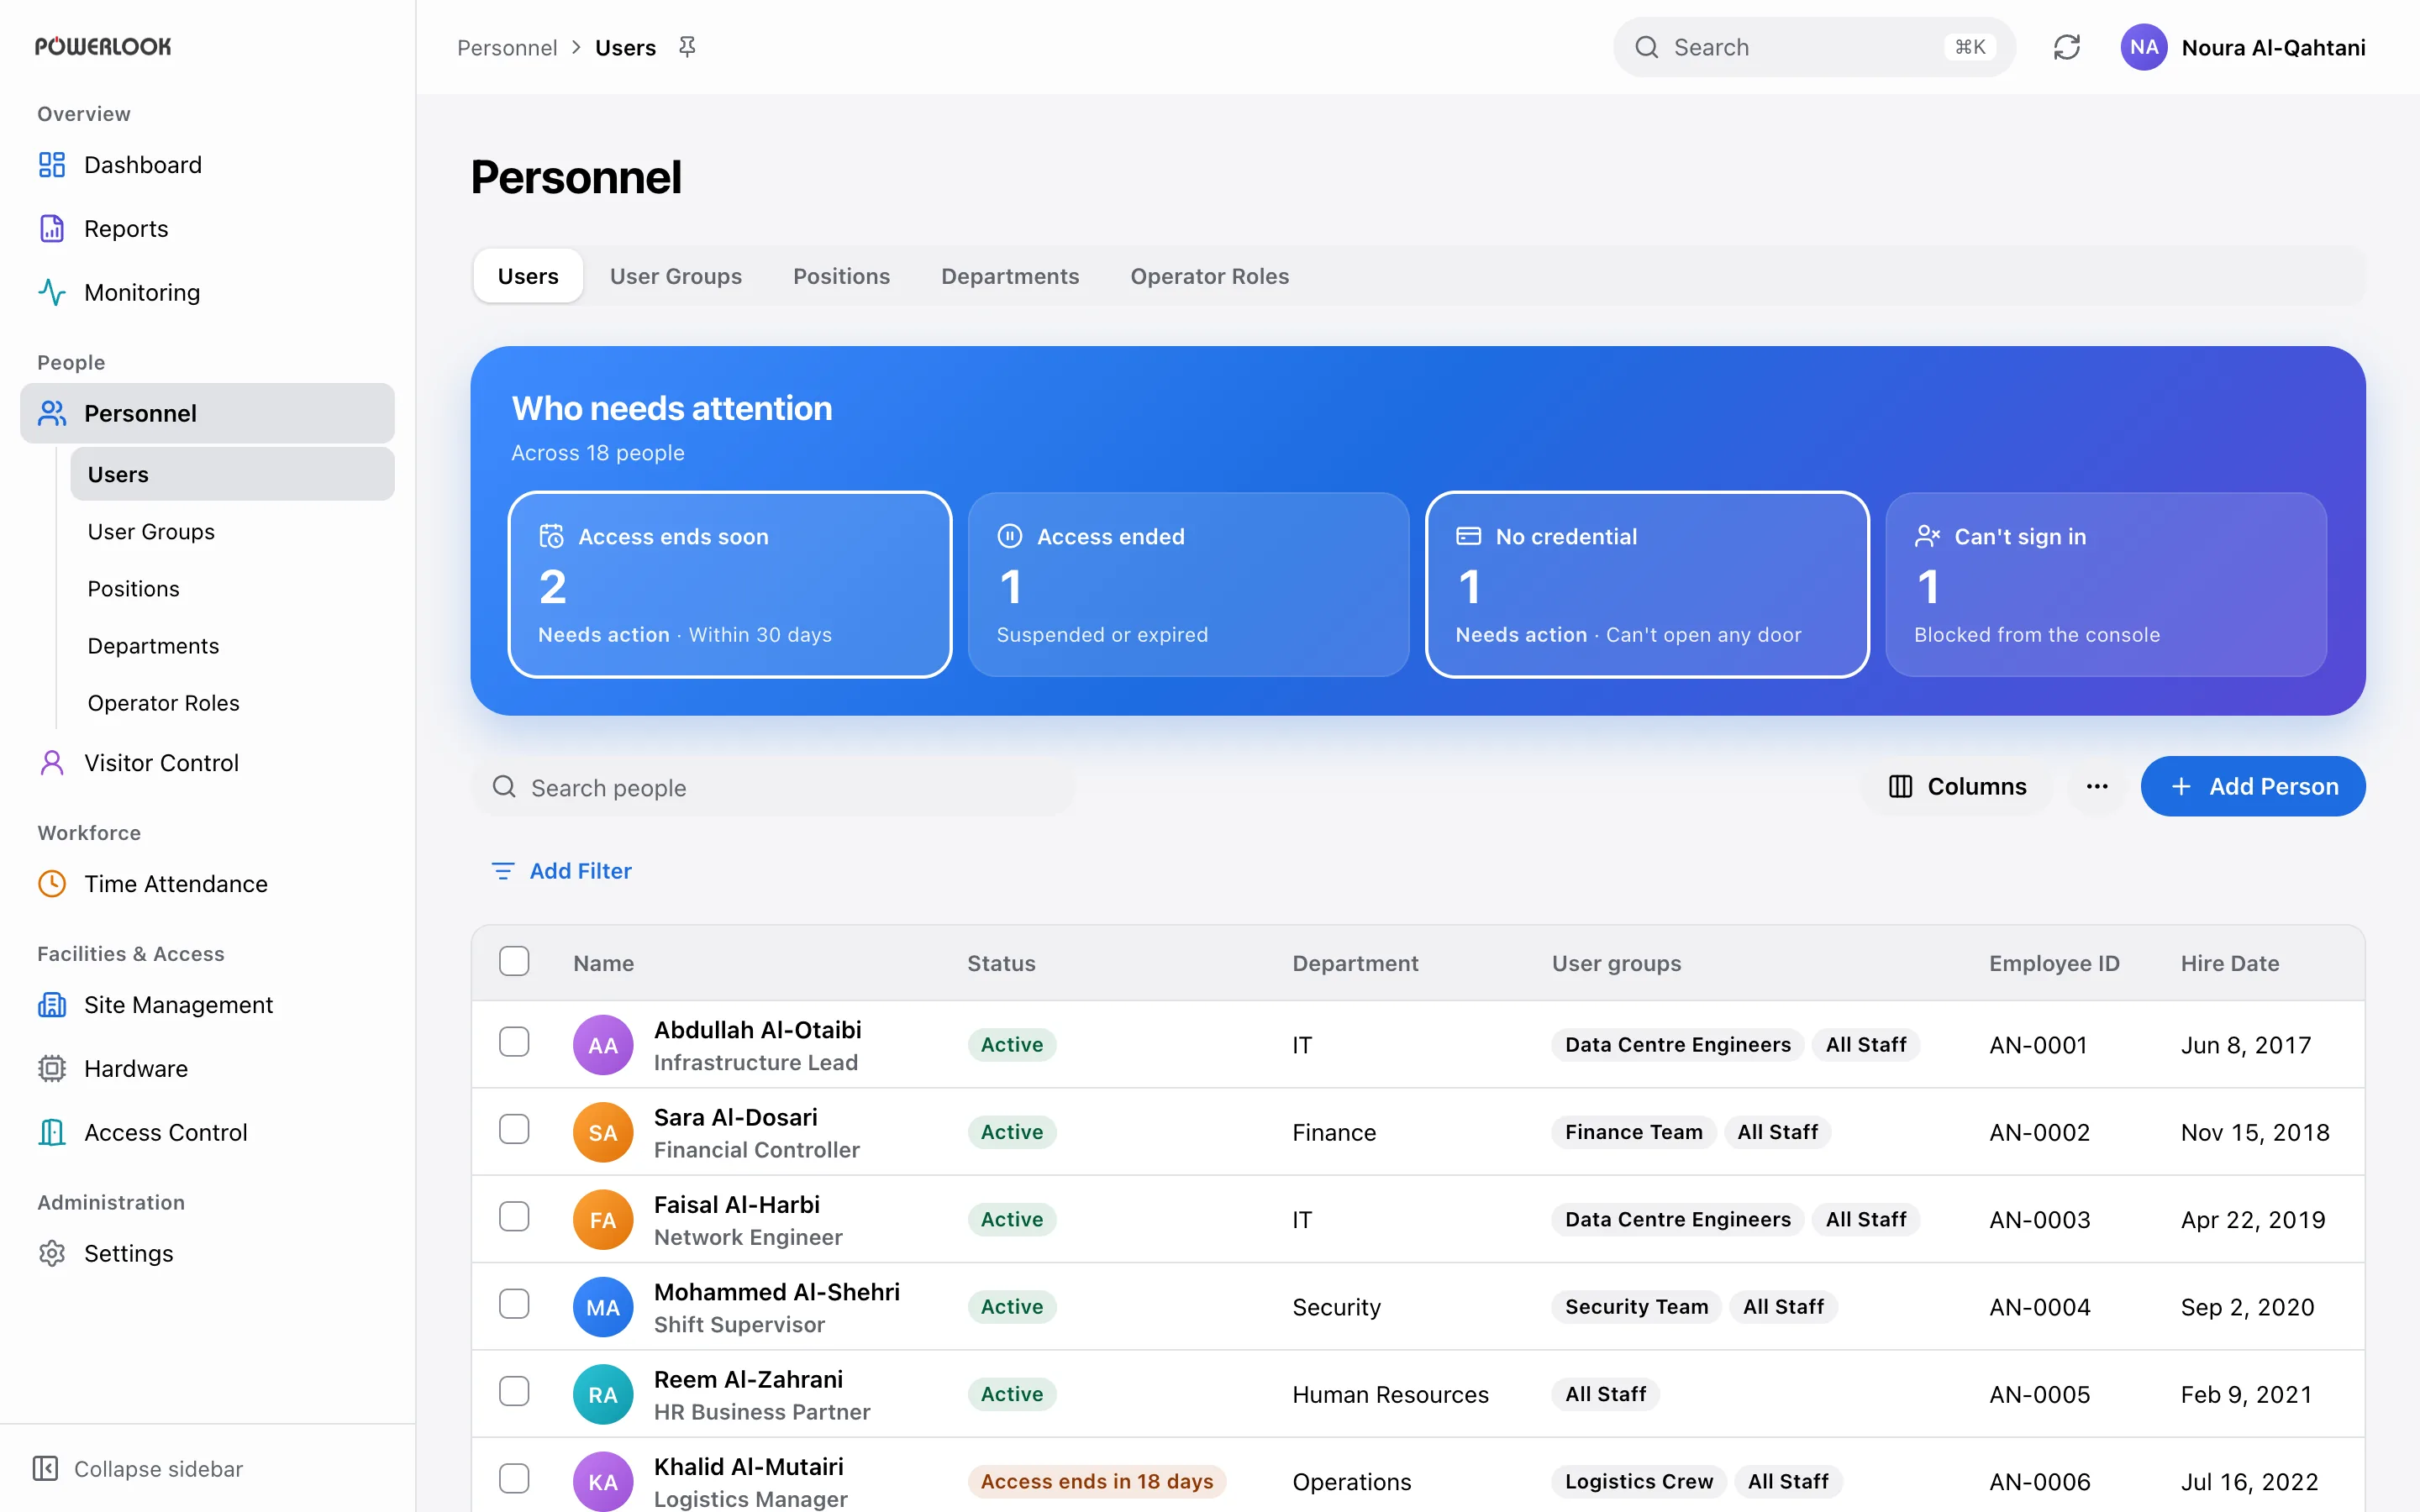Sort by the Hire Date column header
Viewport: 2420px width, 1512px height.
[2230, 963]
